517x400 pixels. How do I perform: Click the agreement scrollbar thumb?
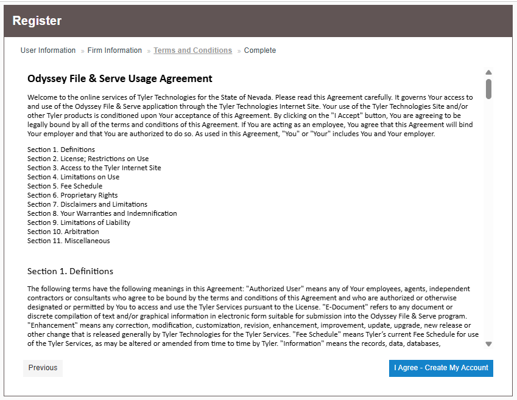coord(488,88)
